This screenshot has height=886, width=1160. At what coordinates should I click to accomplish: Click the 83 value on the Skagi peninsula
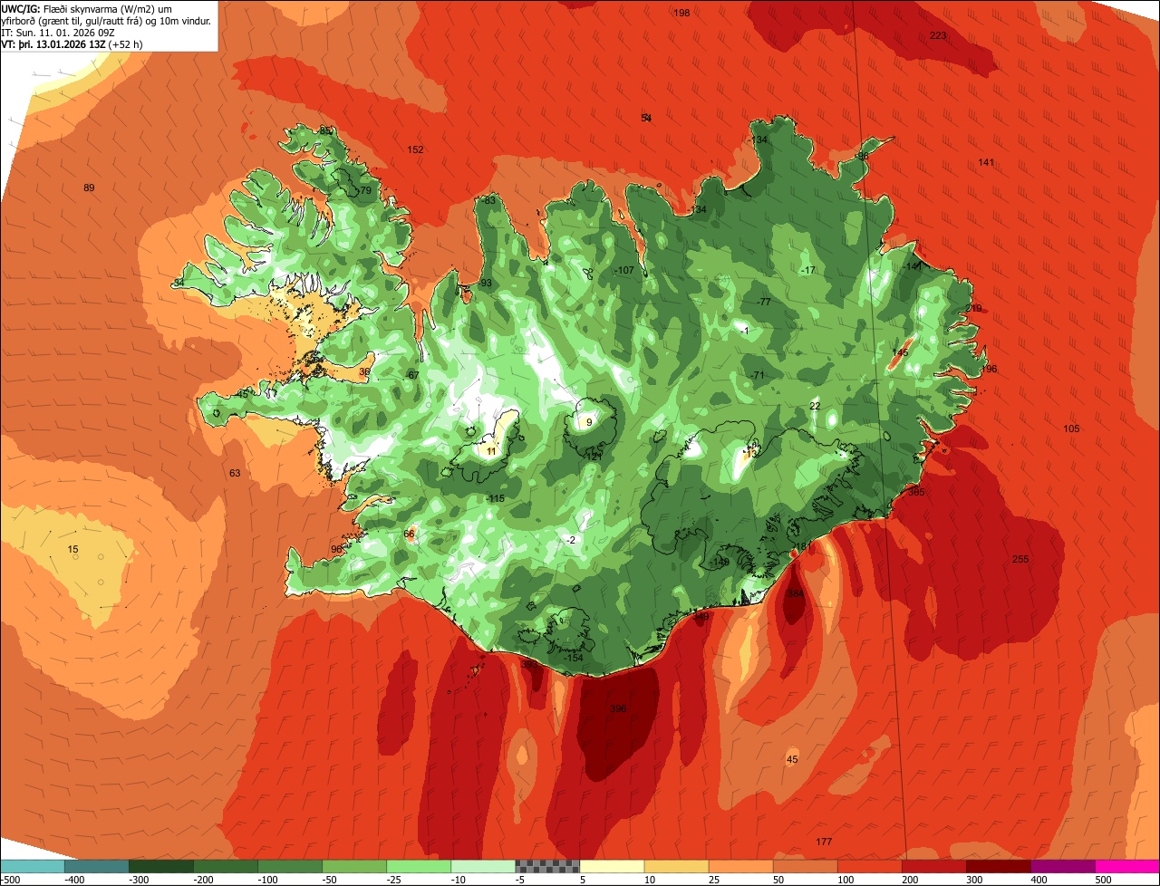click(490, 200)
